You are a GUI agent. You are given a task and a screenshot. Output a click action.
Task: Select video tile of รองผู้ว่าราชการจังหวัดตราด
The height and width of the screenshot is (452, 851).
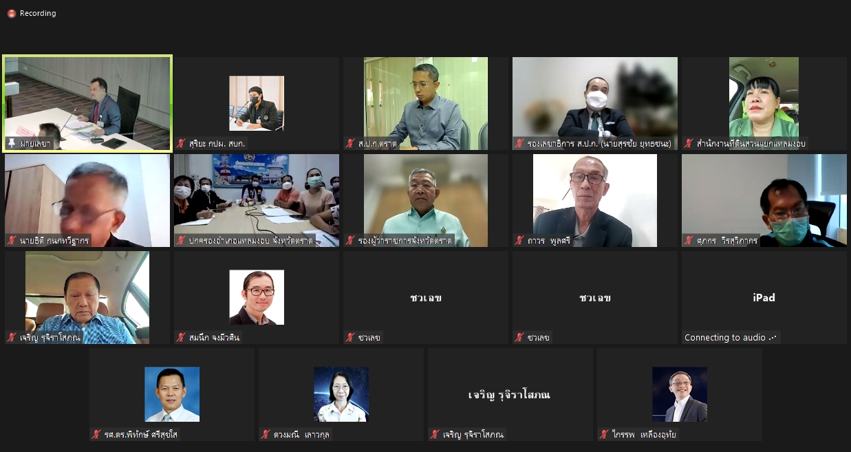(426, 200)
